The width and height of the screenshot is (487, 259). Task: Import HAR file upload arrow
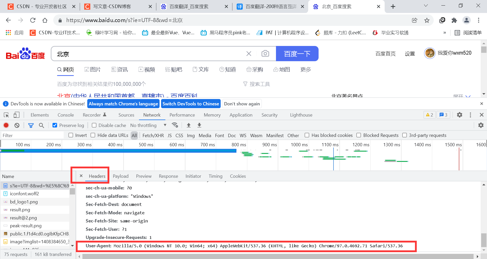point(188,125)
